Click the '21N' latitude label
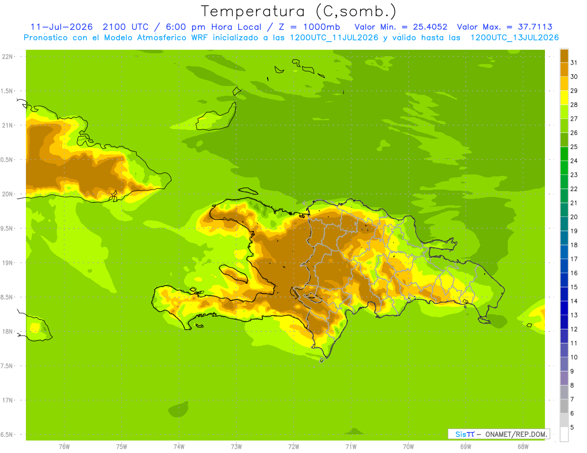587x453 pixels. point(7,125)
